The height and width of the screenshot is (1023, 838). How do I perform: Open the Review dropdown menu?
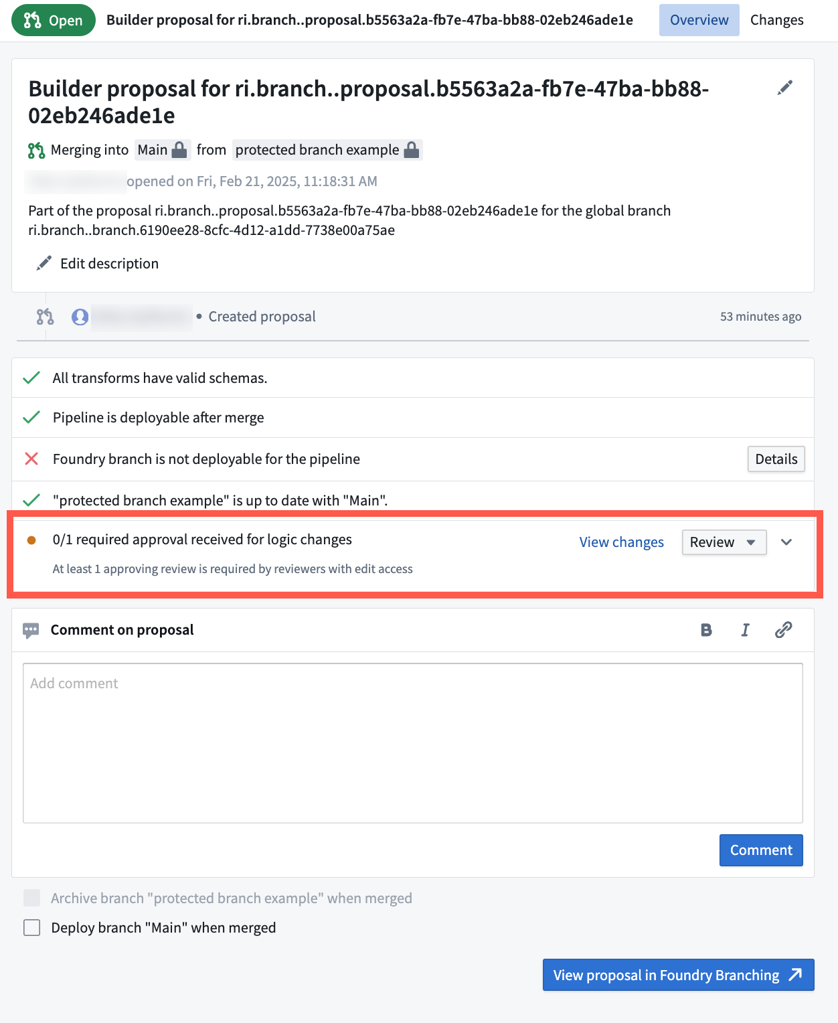point(724,542)
